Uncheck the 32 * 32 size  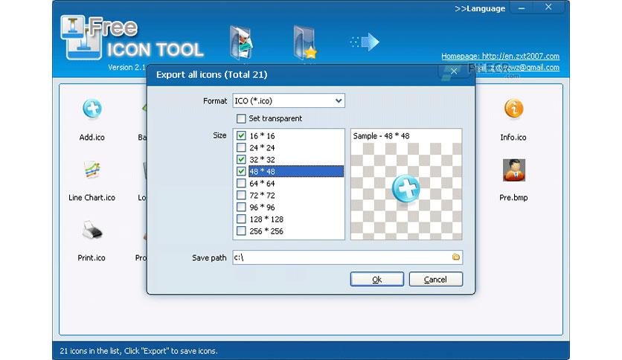(x=241, y=159)
